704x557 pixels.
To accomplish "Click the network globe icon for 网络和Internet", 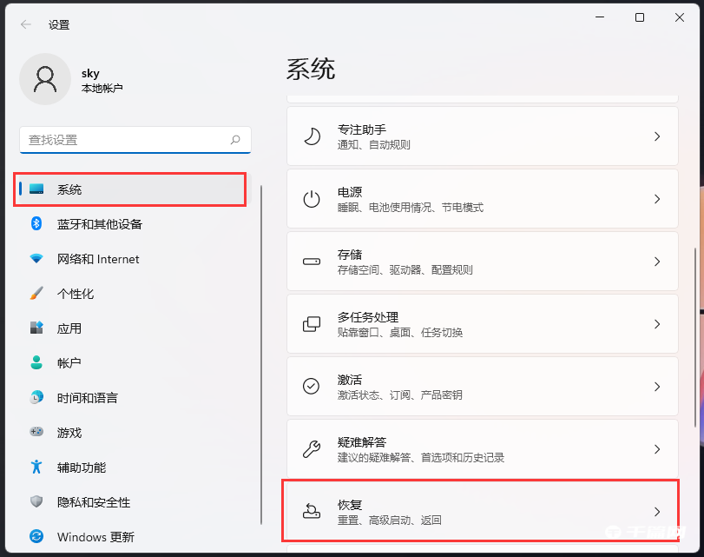I will [36, 259].
